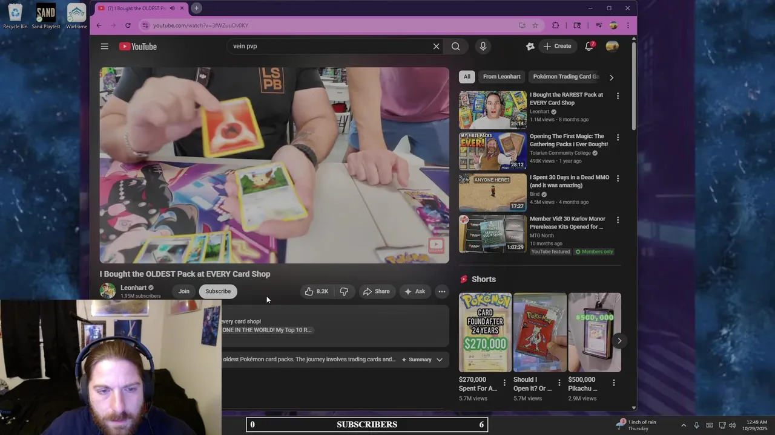Open the 'Should I Open it?' short thumbnail
This screenshot has width=775, height=435.
pyautogui.click(x=539, y=332)
